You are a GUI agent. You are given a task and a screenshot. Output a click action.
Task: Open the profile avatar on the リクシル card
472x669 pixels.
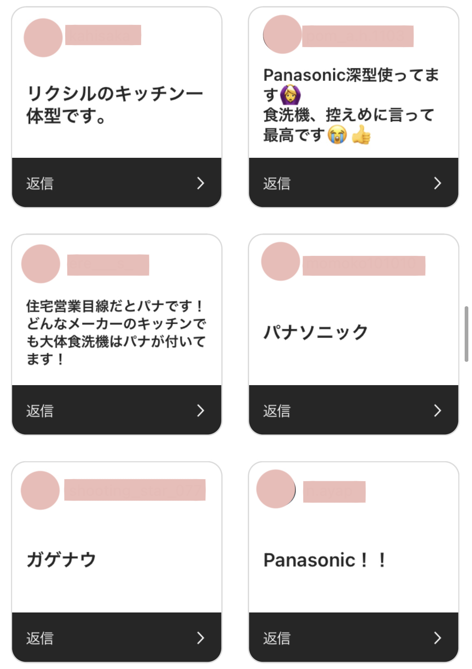point(43,37)
